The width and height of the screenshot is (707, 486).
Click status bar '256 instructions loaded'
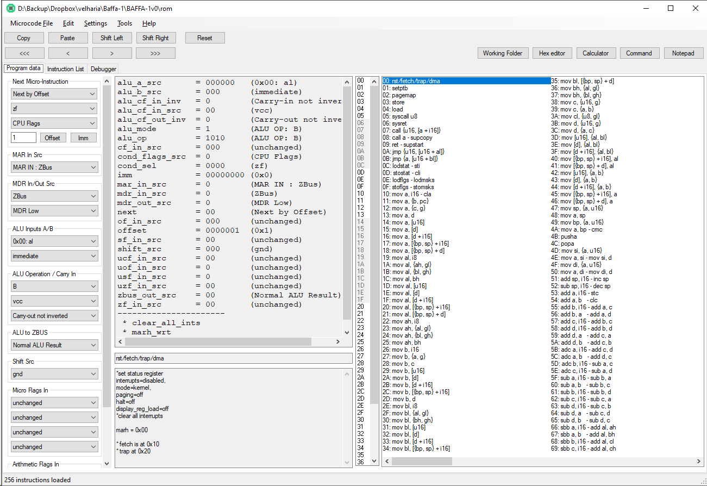point(37,480)
